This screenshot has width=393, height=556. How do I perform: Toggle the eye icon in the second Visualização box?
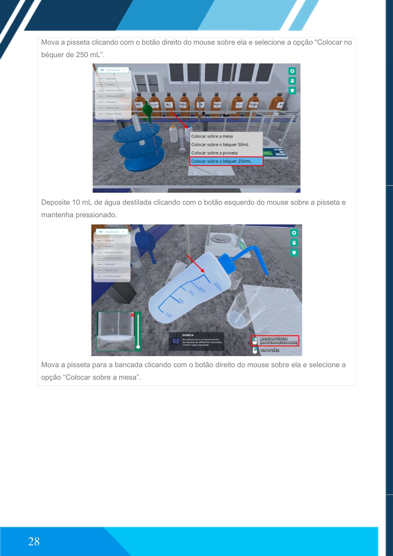tap(101, 232)
